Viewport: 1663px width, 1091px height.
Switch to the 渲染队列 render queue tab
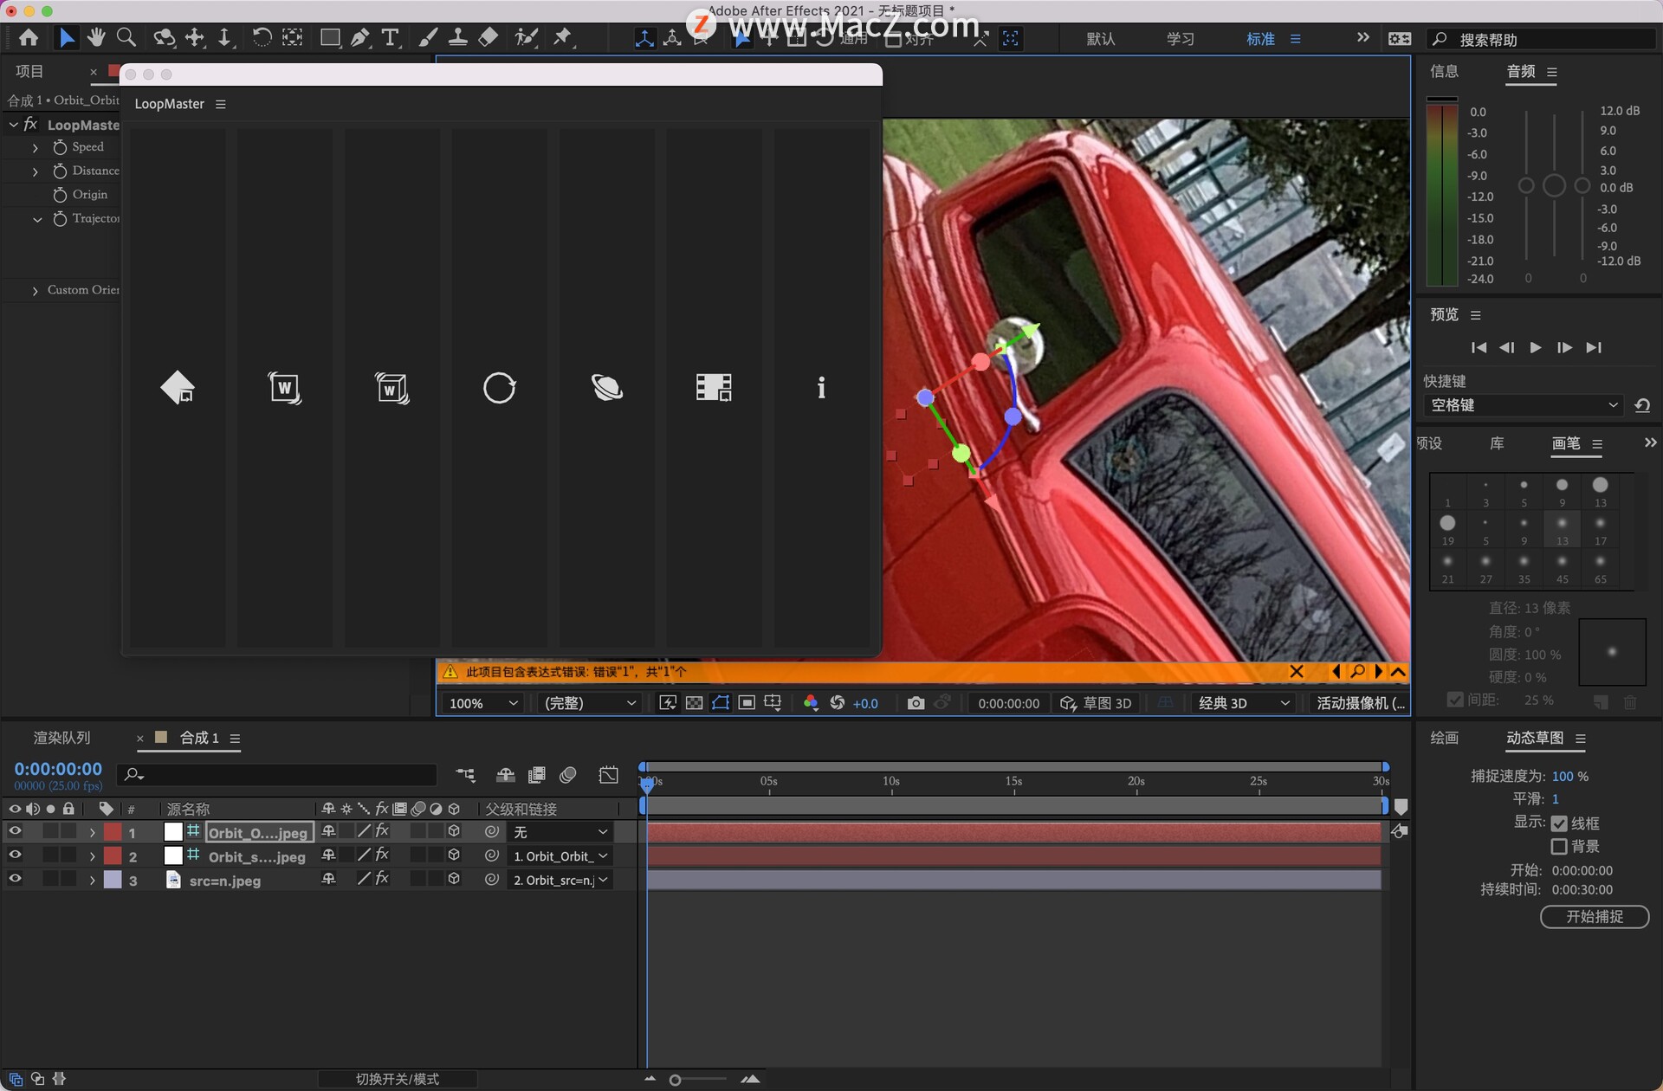[61, 738]
